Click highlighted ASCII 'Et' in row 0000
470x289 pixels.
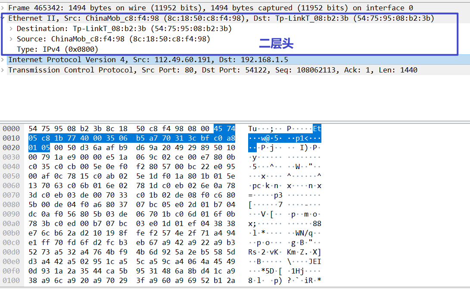[x=317, y=129]
